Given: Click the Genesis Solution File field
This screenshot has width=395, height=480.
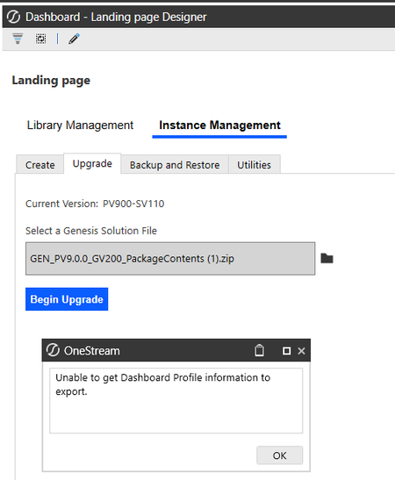Looking at the screenshot, I should [170, 259].
